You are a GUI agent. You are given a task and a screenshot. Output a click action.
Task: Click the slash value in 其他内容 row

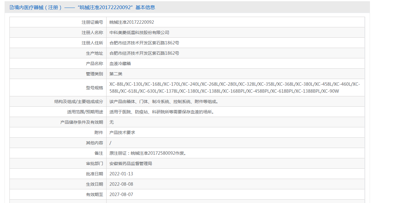coord(111,143)
